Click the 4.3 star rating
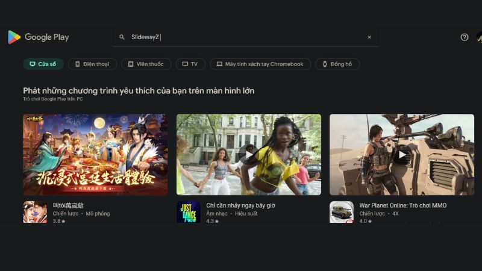The width and height of the screenshot is (482, 271). 213,221
